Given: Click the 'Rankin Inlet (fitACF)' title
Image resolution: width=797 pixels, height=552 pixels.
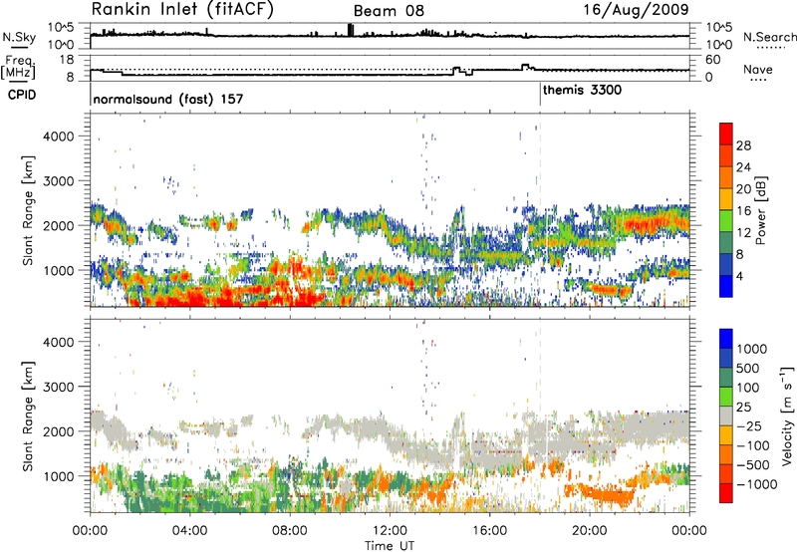Looking at the screenshot, I should tap(182, 10).
